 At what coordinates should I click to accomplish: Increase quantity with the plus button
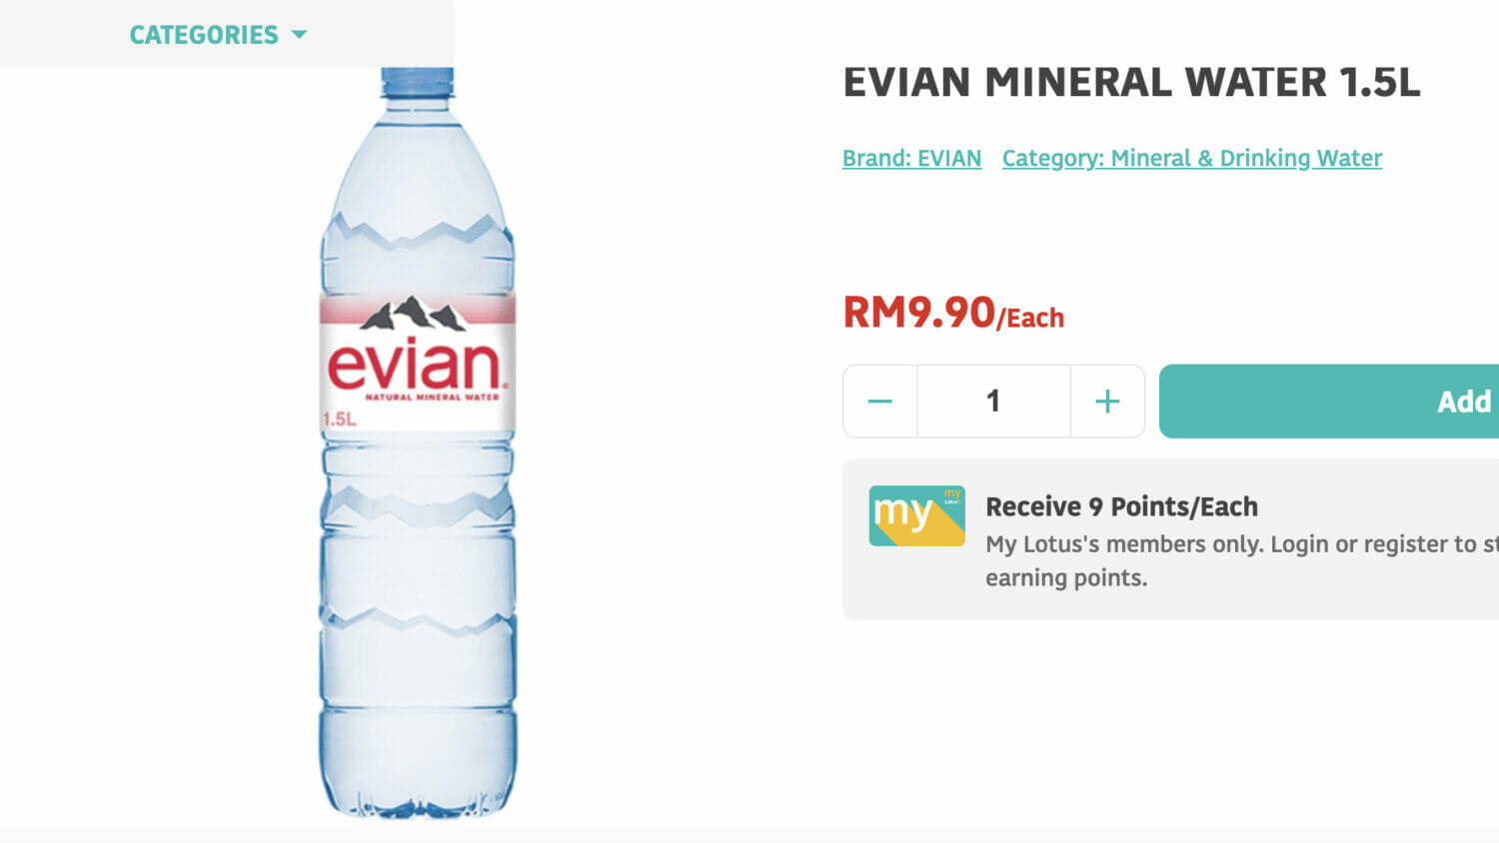tap(1107, 402)
